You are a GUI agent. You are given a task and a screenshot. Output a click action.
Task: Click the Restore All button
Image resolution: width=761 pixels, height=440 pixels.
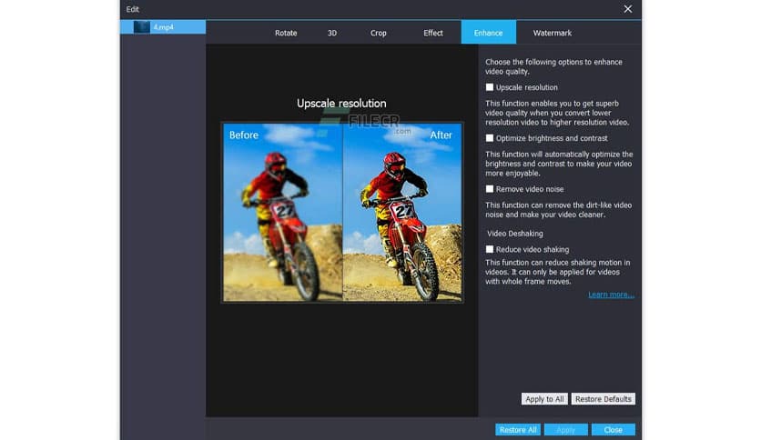click(x=518, y=430)
